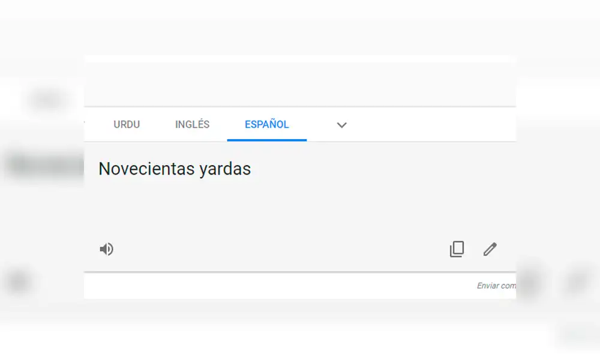
Task: Switch to the URDU language tab
Action: (x=127, y=124)
